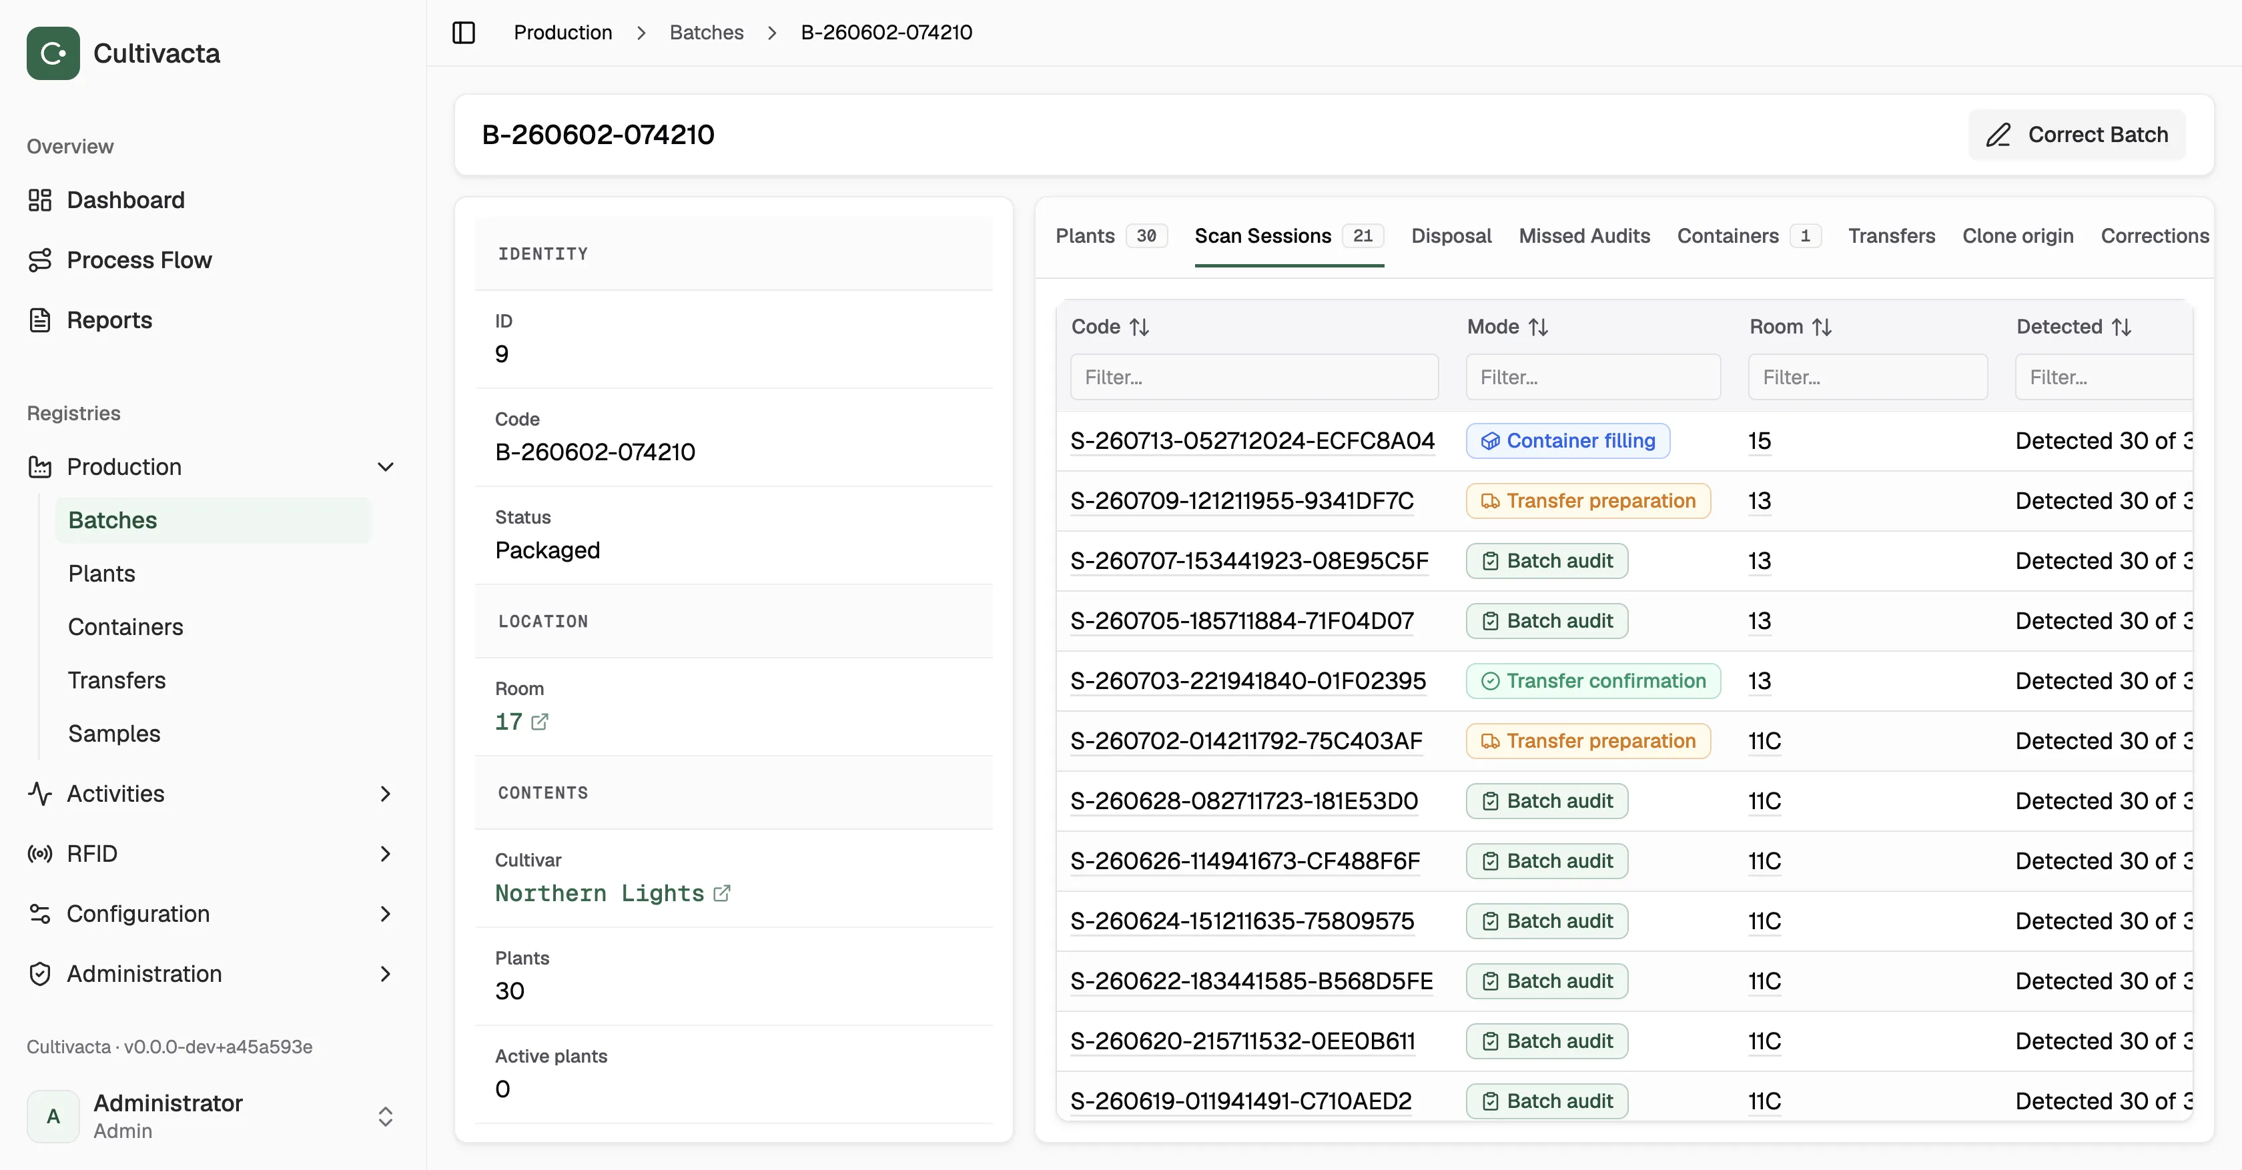
Task: Switch to the Plants tab
Action: (1110, 235)
